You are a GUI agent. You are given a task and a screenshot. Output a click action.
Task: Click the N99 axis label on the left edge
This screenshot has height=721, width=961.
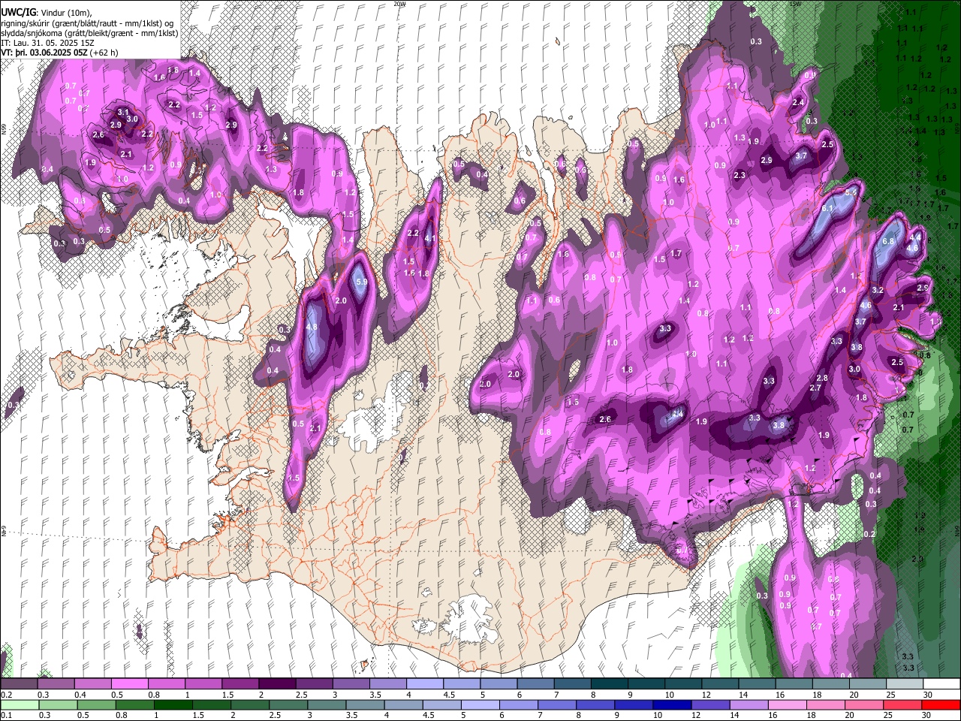pyautogui.click(x=4, y=129)
